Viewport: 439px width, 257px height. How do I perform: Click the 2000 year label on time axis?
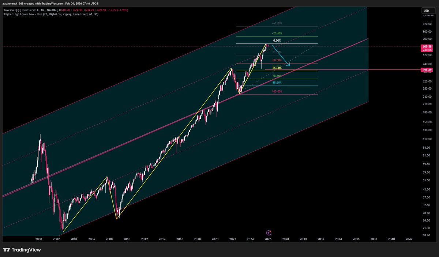(39, 239)
